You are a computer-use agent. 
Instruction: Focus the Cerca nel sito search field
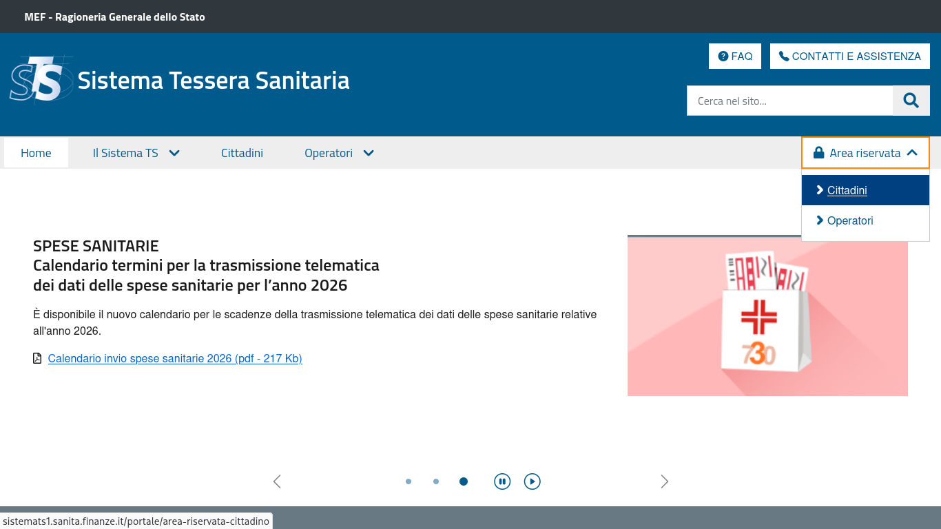pyautogui.click(x=790, y=101)
